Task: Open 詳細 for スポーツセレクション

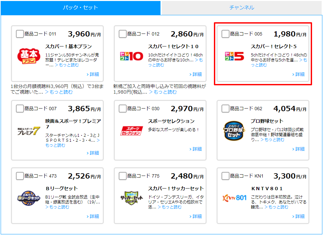Action: [196, 149]
